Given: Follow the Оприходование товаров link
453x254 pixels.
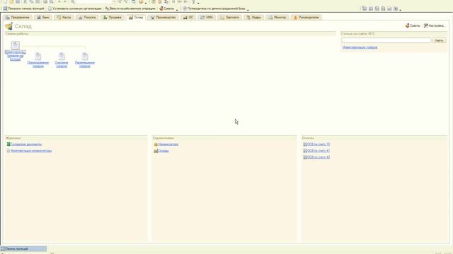Looking at the screenshot, I should [38, 64].
